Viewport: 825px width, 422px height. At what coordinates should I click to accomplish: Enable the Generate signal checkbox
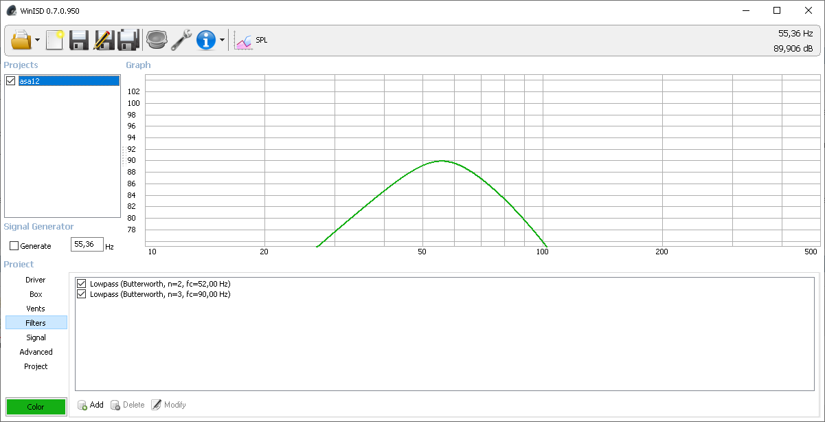pyautogui.click(x=14, y=245)
